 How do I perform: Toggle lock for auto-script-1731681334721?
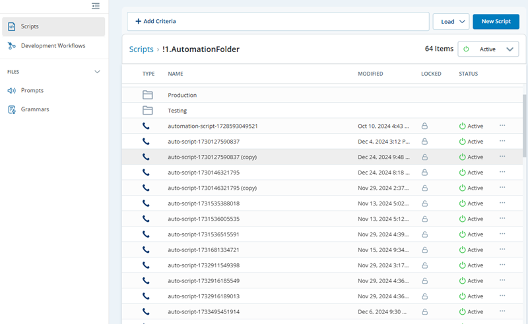tap(425, 250)
